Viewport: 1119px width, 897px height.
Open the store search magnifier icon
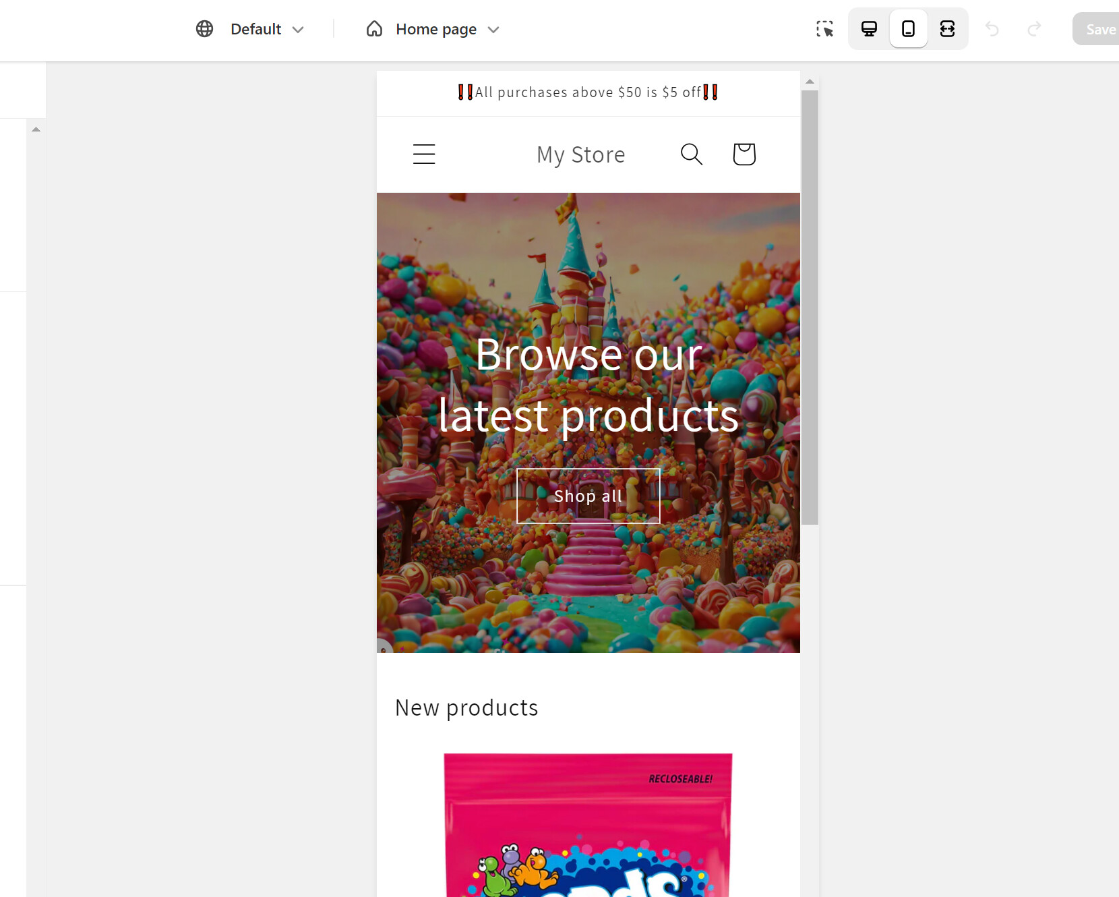click(692, 154)
